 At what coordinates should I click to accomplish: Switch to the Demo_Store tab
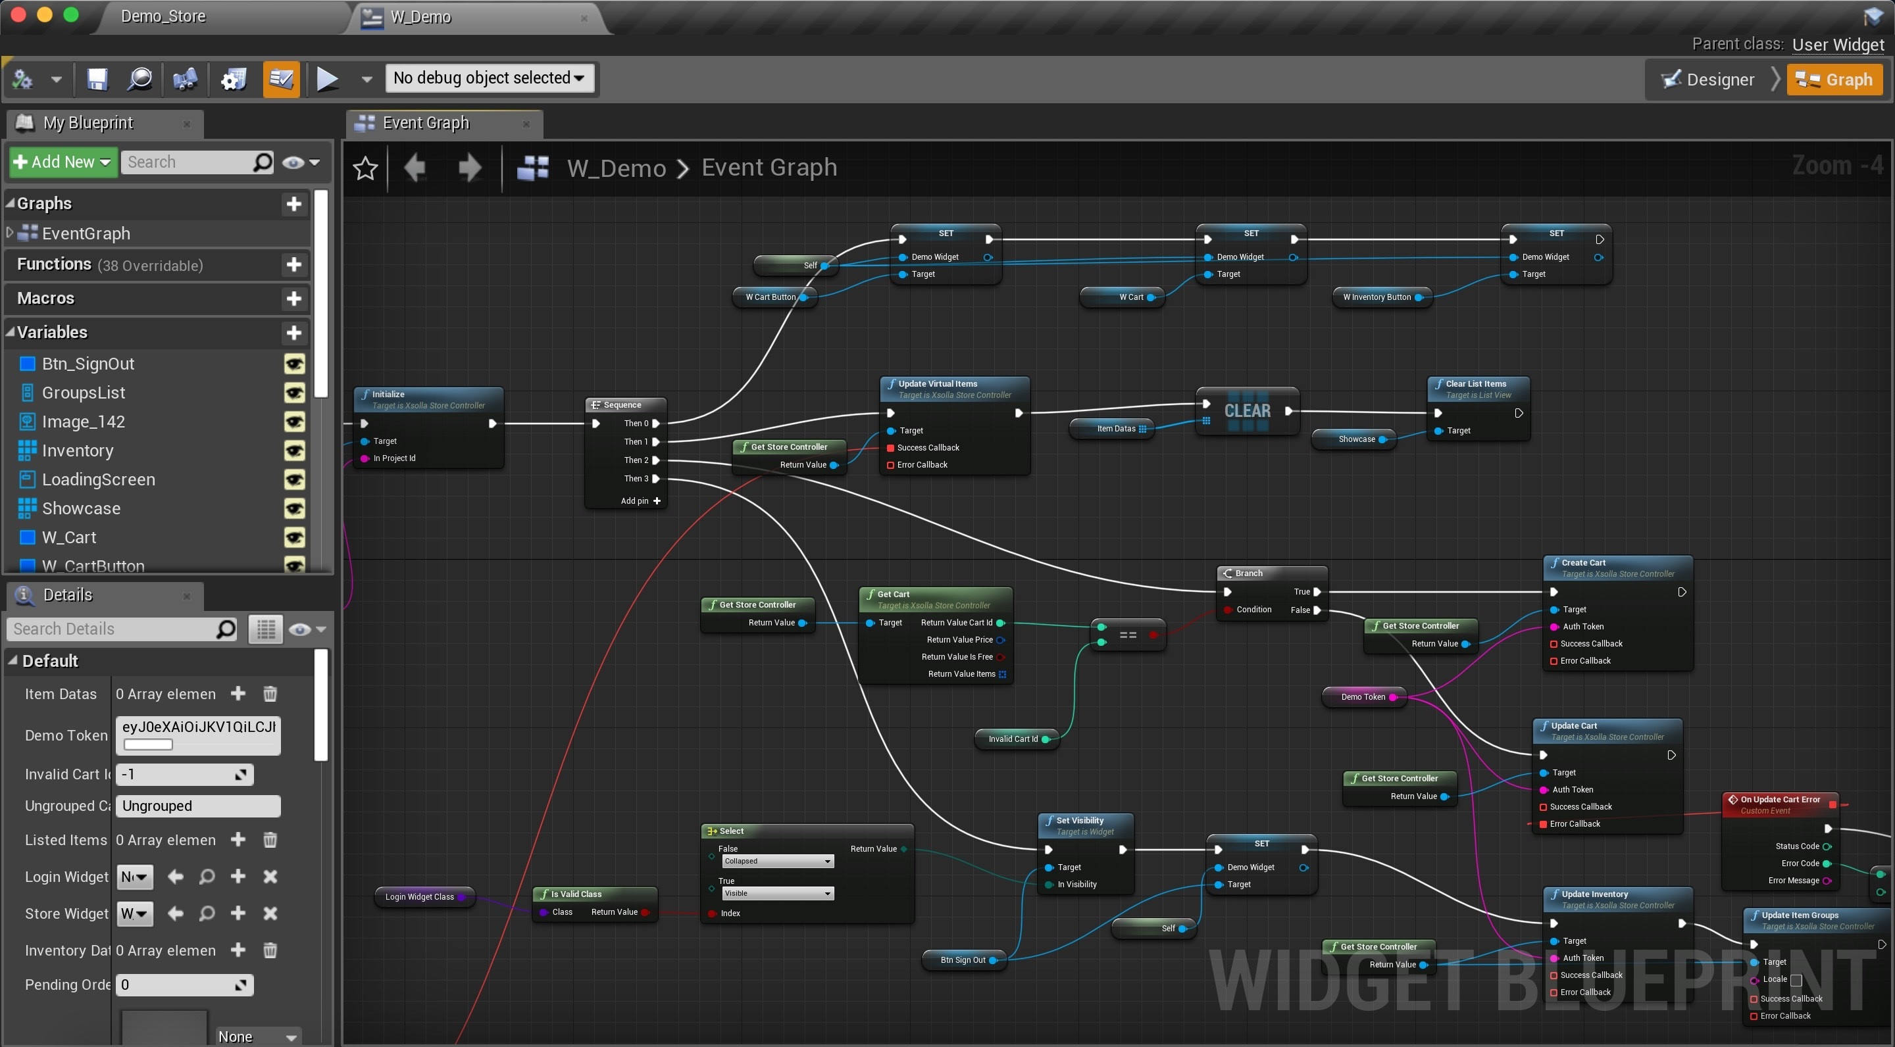point(163,16)
